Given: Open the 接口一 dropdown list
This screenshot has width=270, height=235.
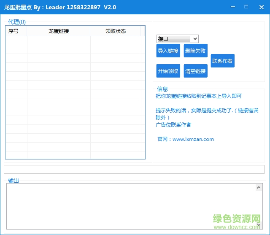Looking at the screenshot, I should (x=177, y=39).
